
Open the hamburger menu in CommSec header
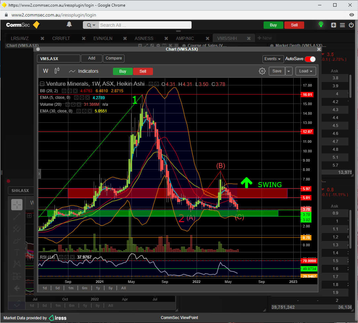342,25
